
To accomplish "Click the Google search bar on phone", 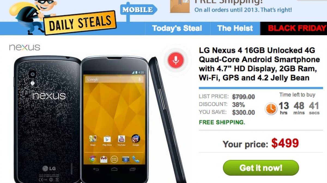I will [x=114, y=79].
